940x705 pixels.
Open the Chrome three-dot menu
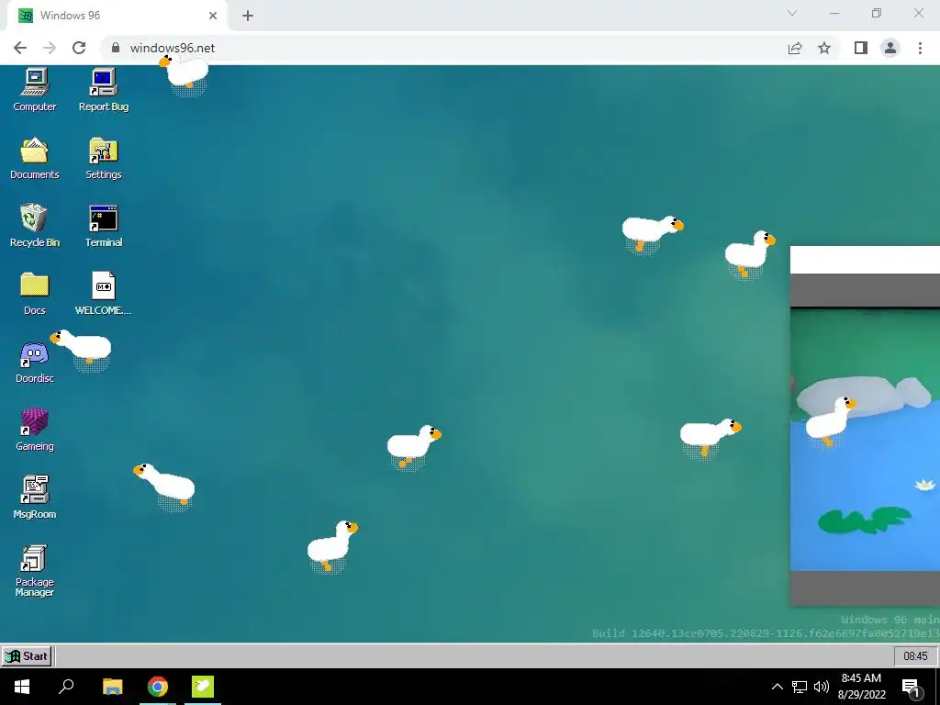(920, 48)
